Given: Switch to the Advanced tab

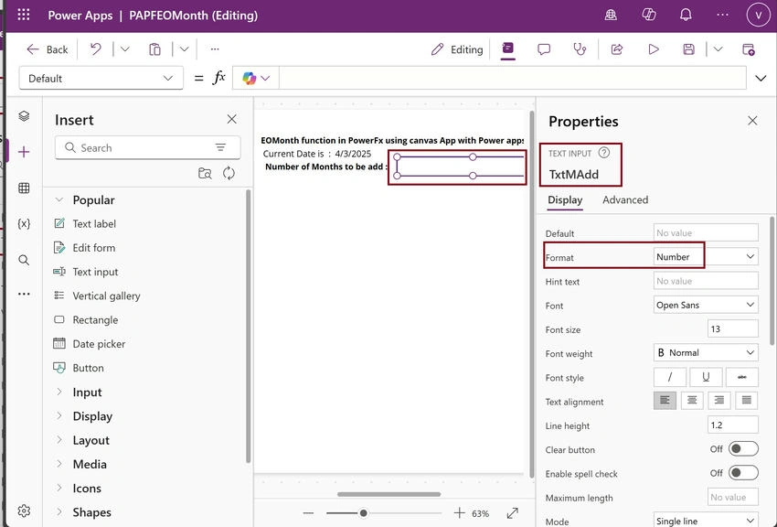Looking at the screenshot, I should (x=625, y=199).
